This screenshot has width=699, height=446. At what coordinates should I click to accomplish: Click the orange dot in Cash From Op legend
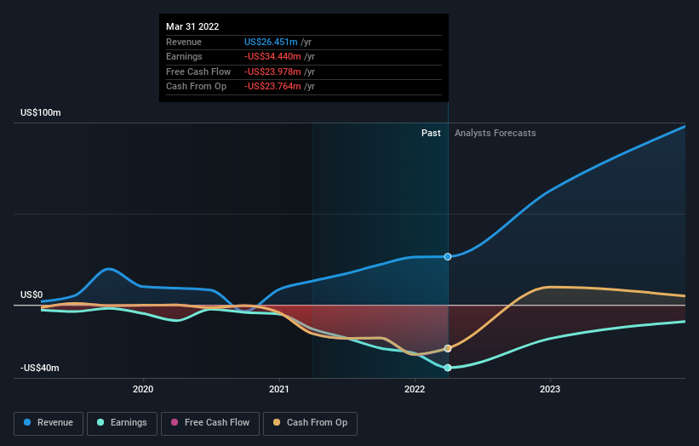277,422
